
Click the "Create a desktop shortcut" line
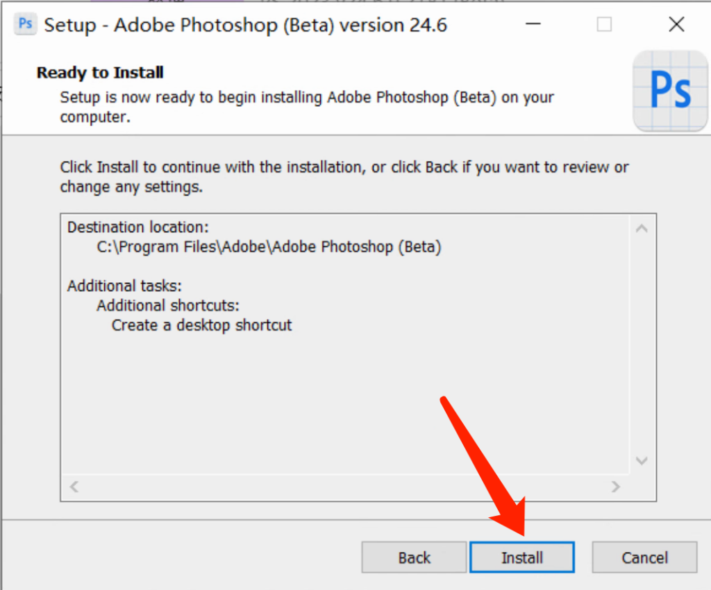click(x=201, y=324)
